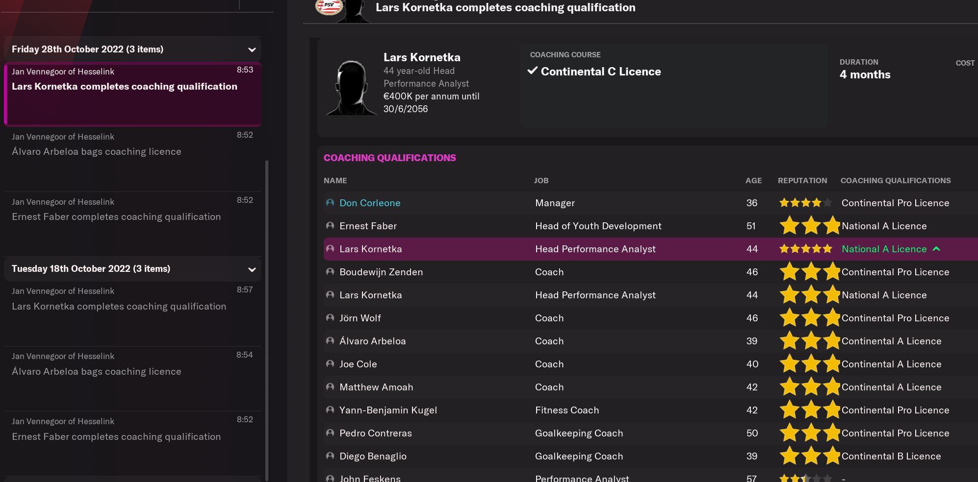Click Lars Kornetka's five-star reputation rating
Image resolution: width=978 pixels, height=482 pixels.
[x=805, y=249]
